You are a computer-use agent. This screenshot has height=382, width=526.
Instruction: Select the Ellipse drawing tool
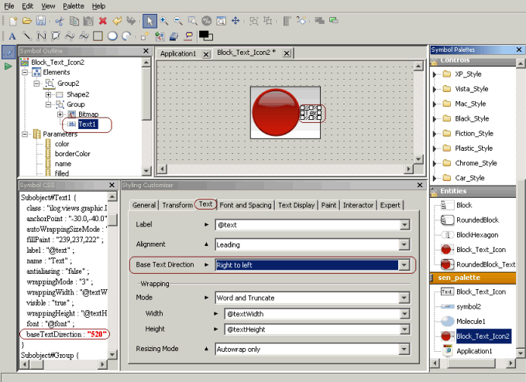pyautogui.click(x=112, y=36)
